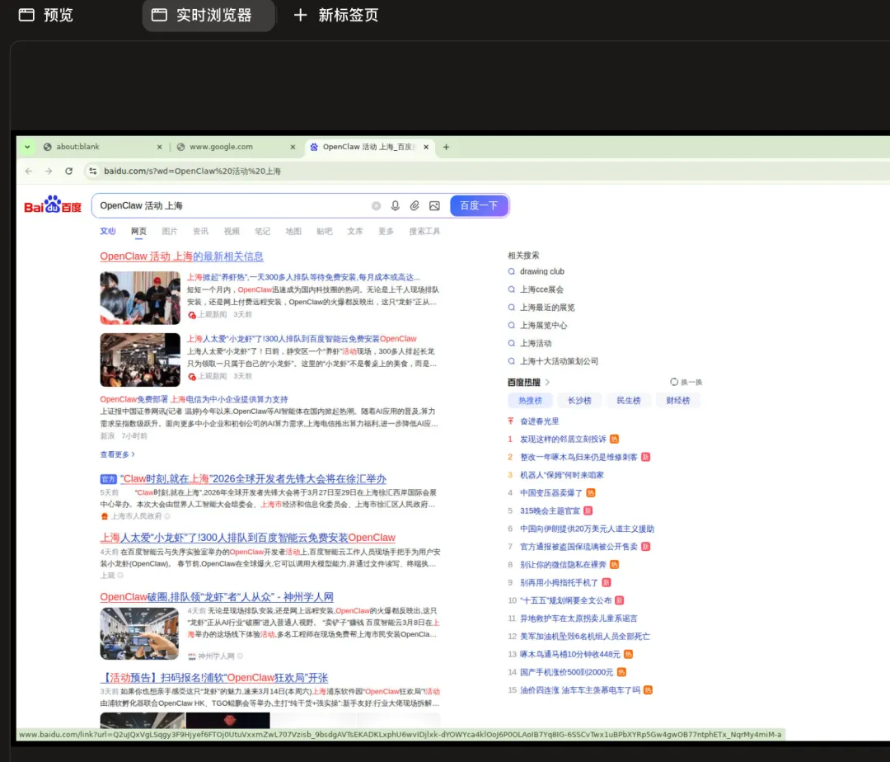Open 搜索工具 options
This screenshot has width=890, height=762.
424,231
